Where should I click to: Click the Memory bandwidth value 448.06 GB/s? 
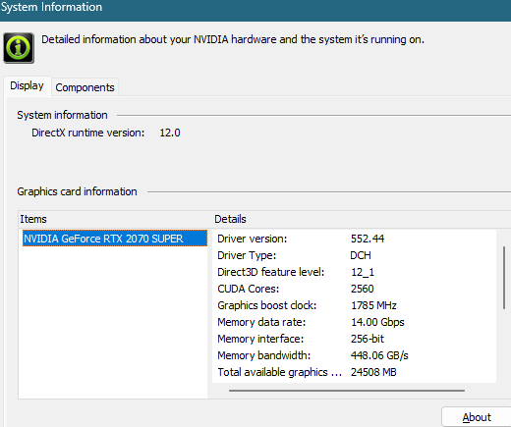click(379, 355)
